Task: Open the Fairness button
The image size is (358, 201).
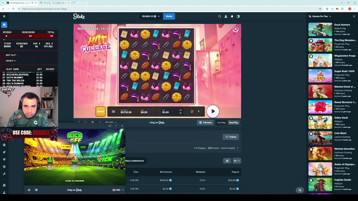Action: coord(205,123)
